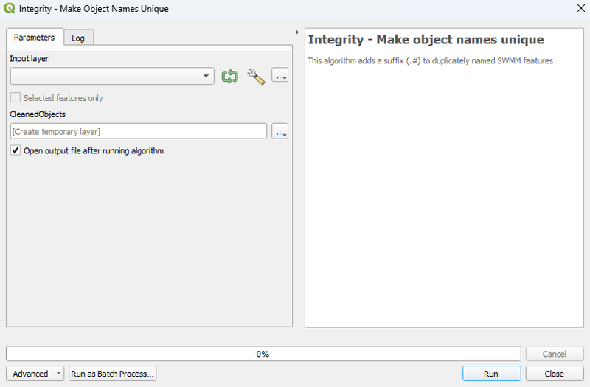Click the CleanedObjects output ellipsis button
Viewport: 590px width, 387px height.
coord(280,131)
